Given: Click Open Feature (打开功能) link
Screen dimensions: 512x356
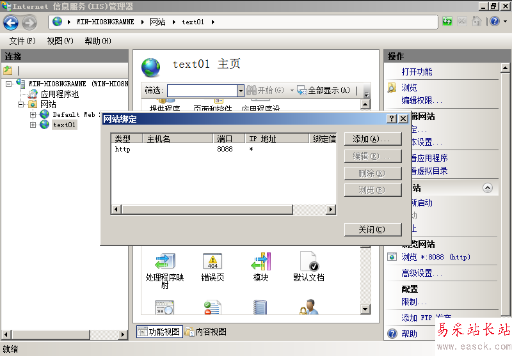Looking at the screenshot, I should click(x=417, y=72).
